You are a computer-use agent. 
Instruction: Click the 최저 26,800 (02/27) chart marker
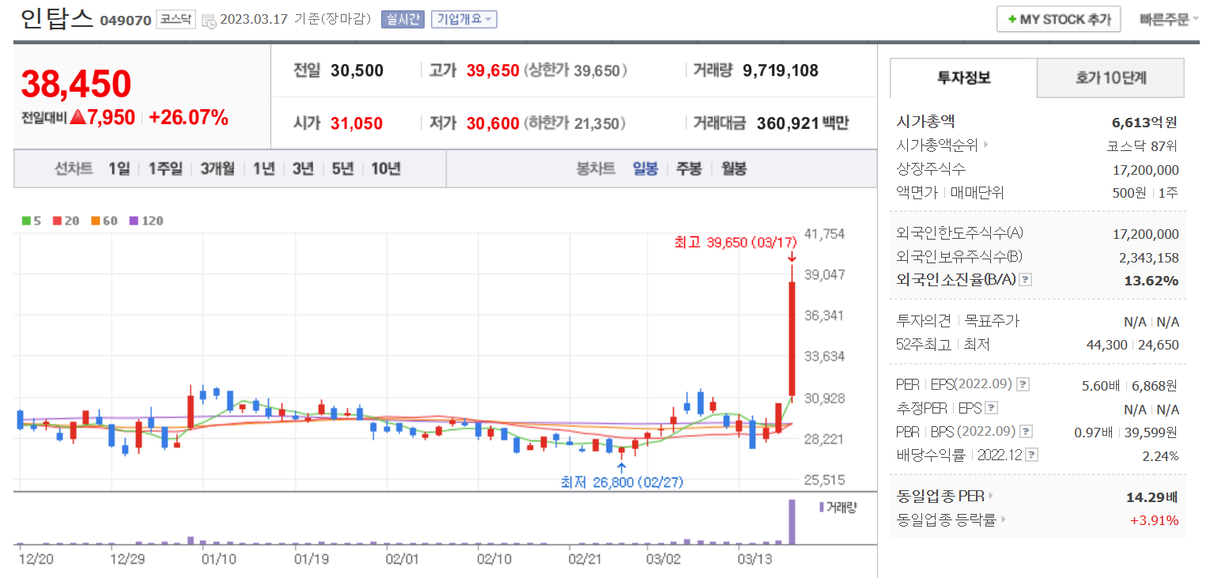click(622, 482)
